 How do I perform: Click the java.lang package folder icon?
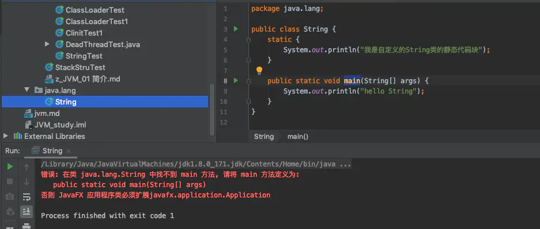pos(38,90)
